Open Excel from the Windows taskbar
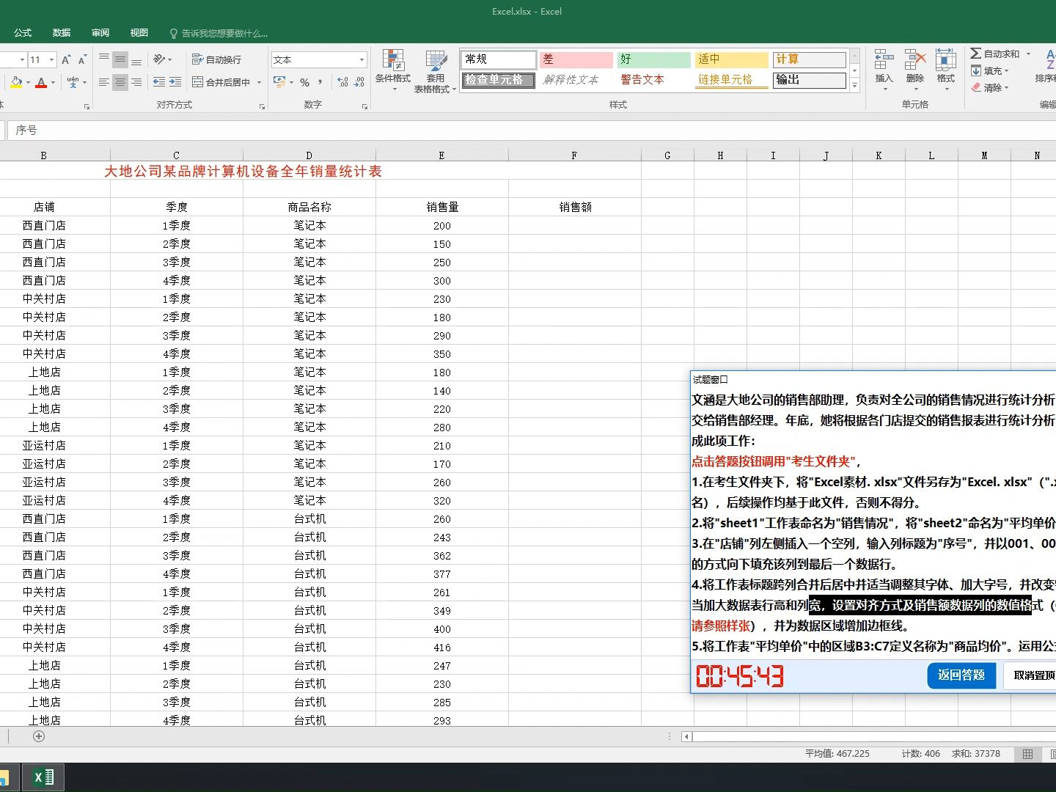 (x=44, y=777)
